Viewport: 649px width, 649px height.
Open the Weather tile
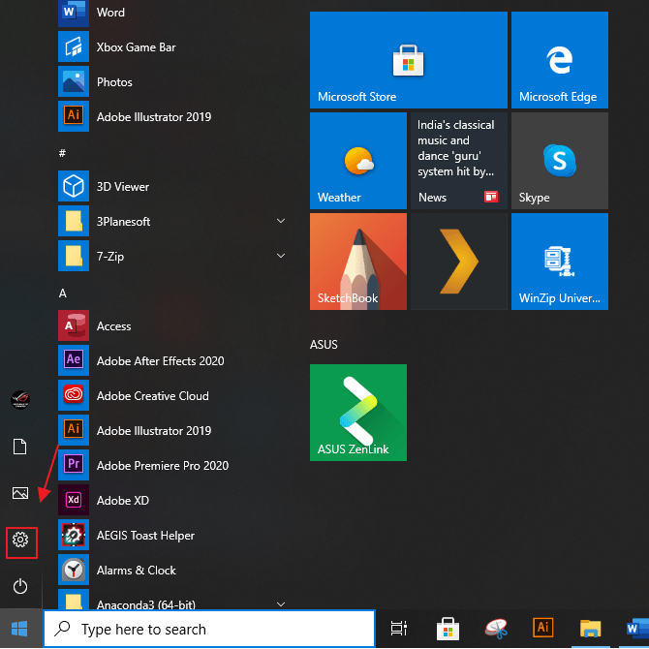pos(358,161)
